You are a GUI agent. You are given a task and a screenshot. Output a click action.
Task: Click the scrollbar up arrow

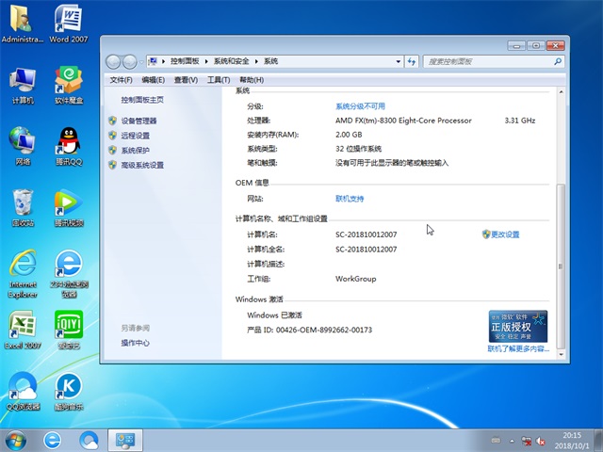(562, 92)
